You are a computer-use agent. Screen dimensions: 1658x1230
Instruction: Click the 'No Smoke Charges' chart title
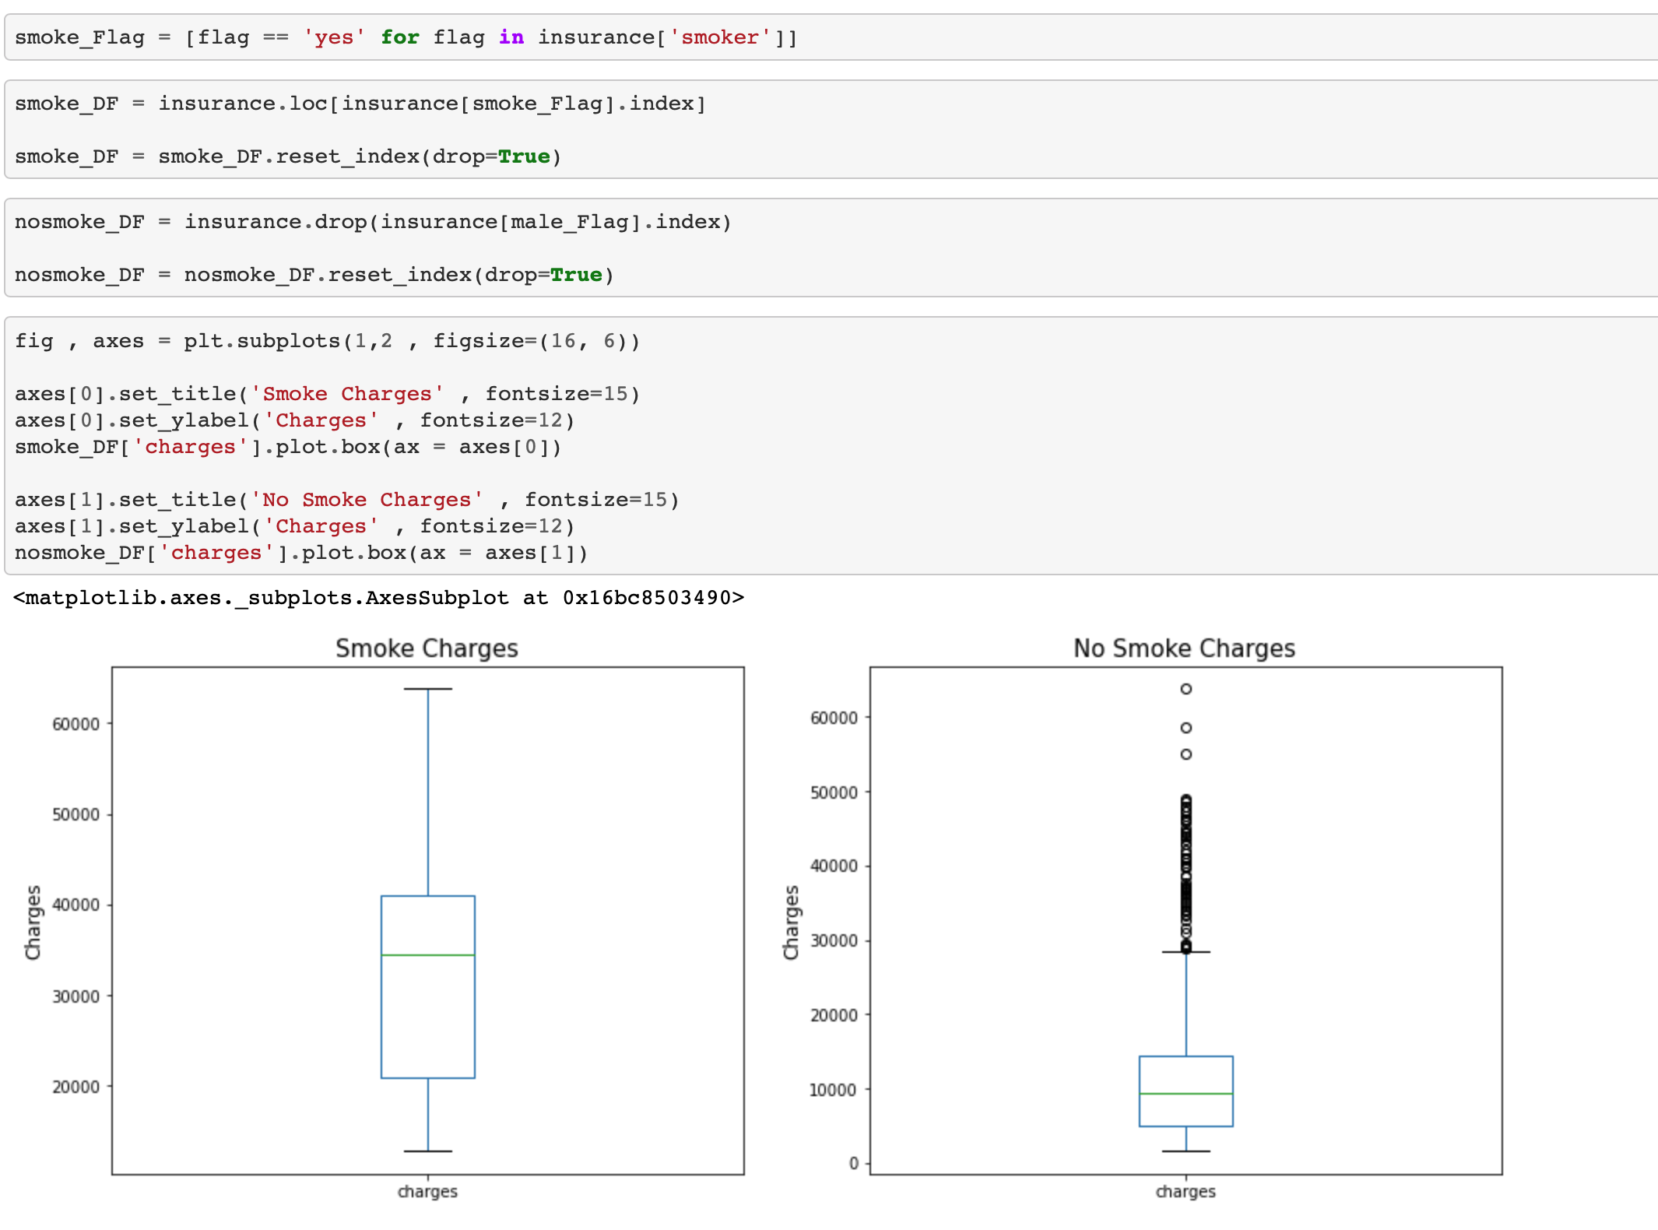point(1184,648)
